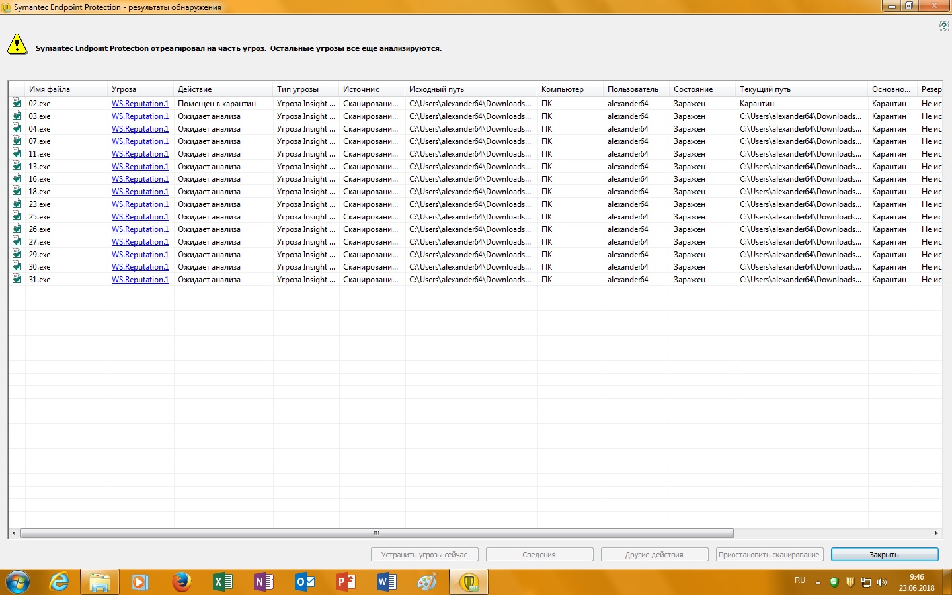Image resolution: width=952 pixels, height=595 pixels.
Task: Select the file icon for 18.exe
Action: (x=17, y=191)
